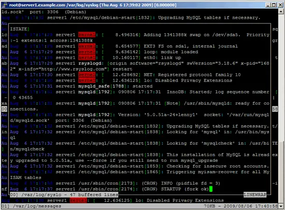Screen dimensions: 285x210
Task: Click the 'loop: module loaded' line
Action: (x=104, y=52)
